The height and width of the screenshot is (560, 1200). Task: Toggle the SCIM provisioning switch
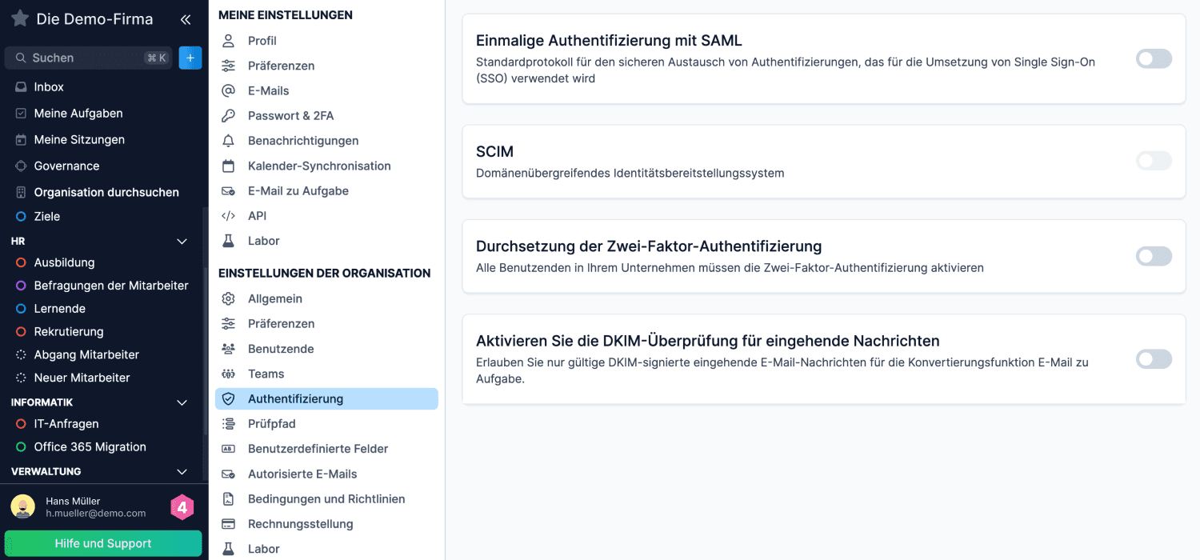(1154, 162)
